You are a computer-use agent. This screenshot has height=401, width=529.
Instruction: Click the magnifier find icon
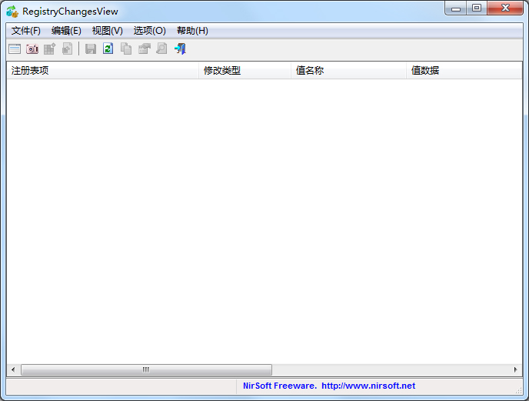[162, 48]
